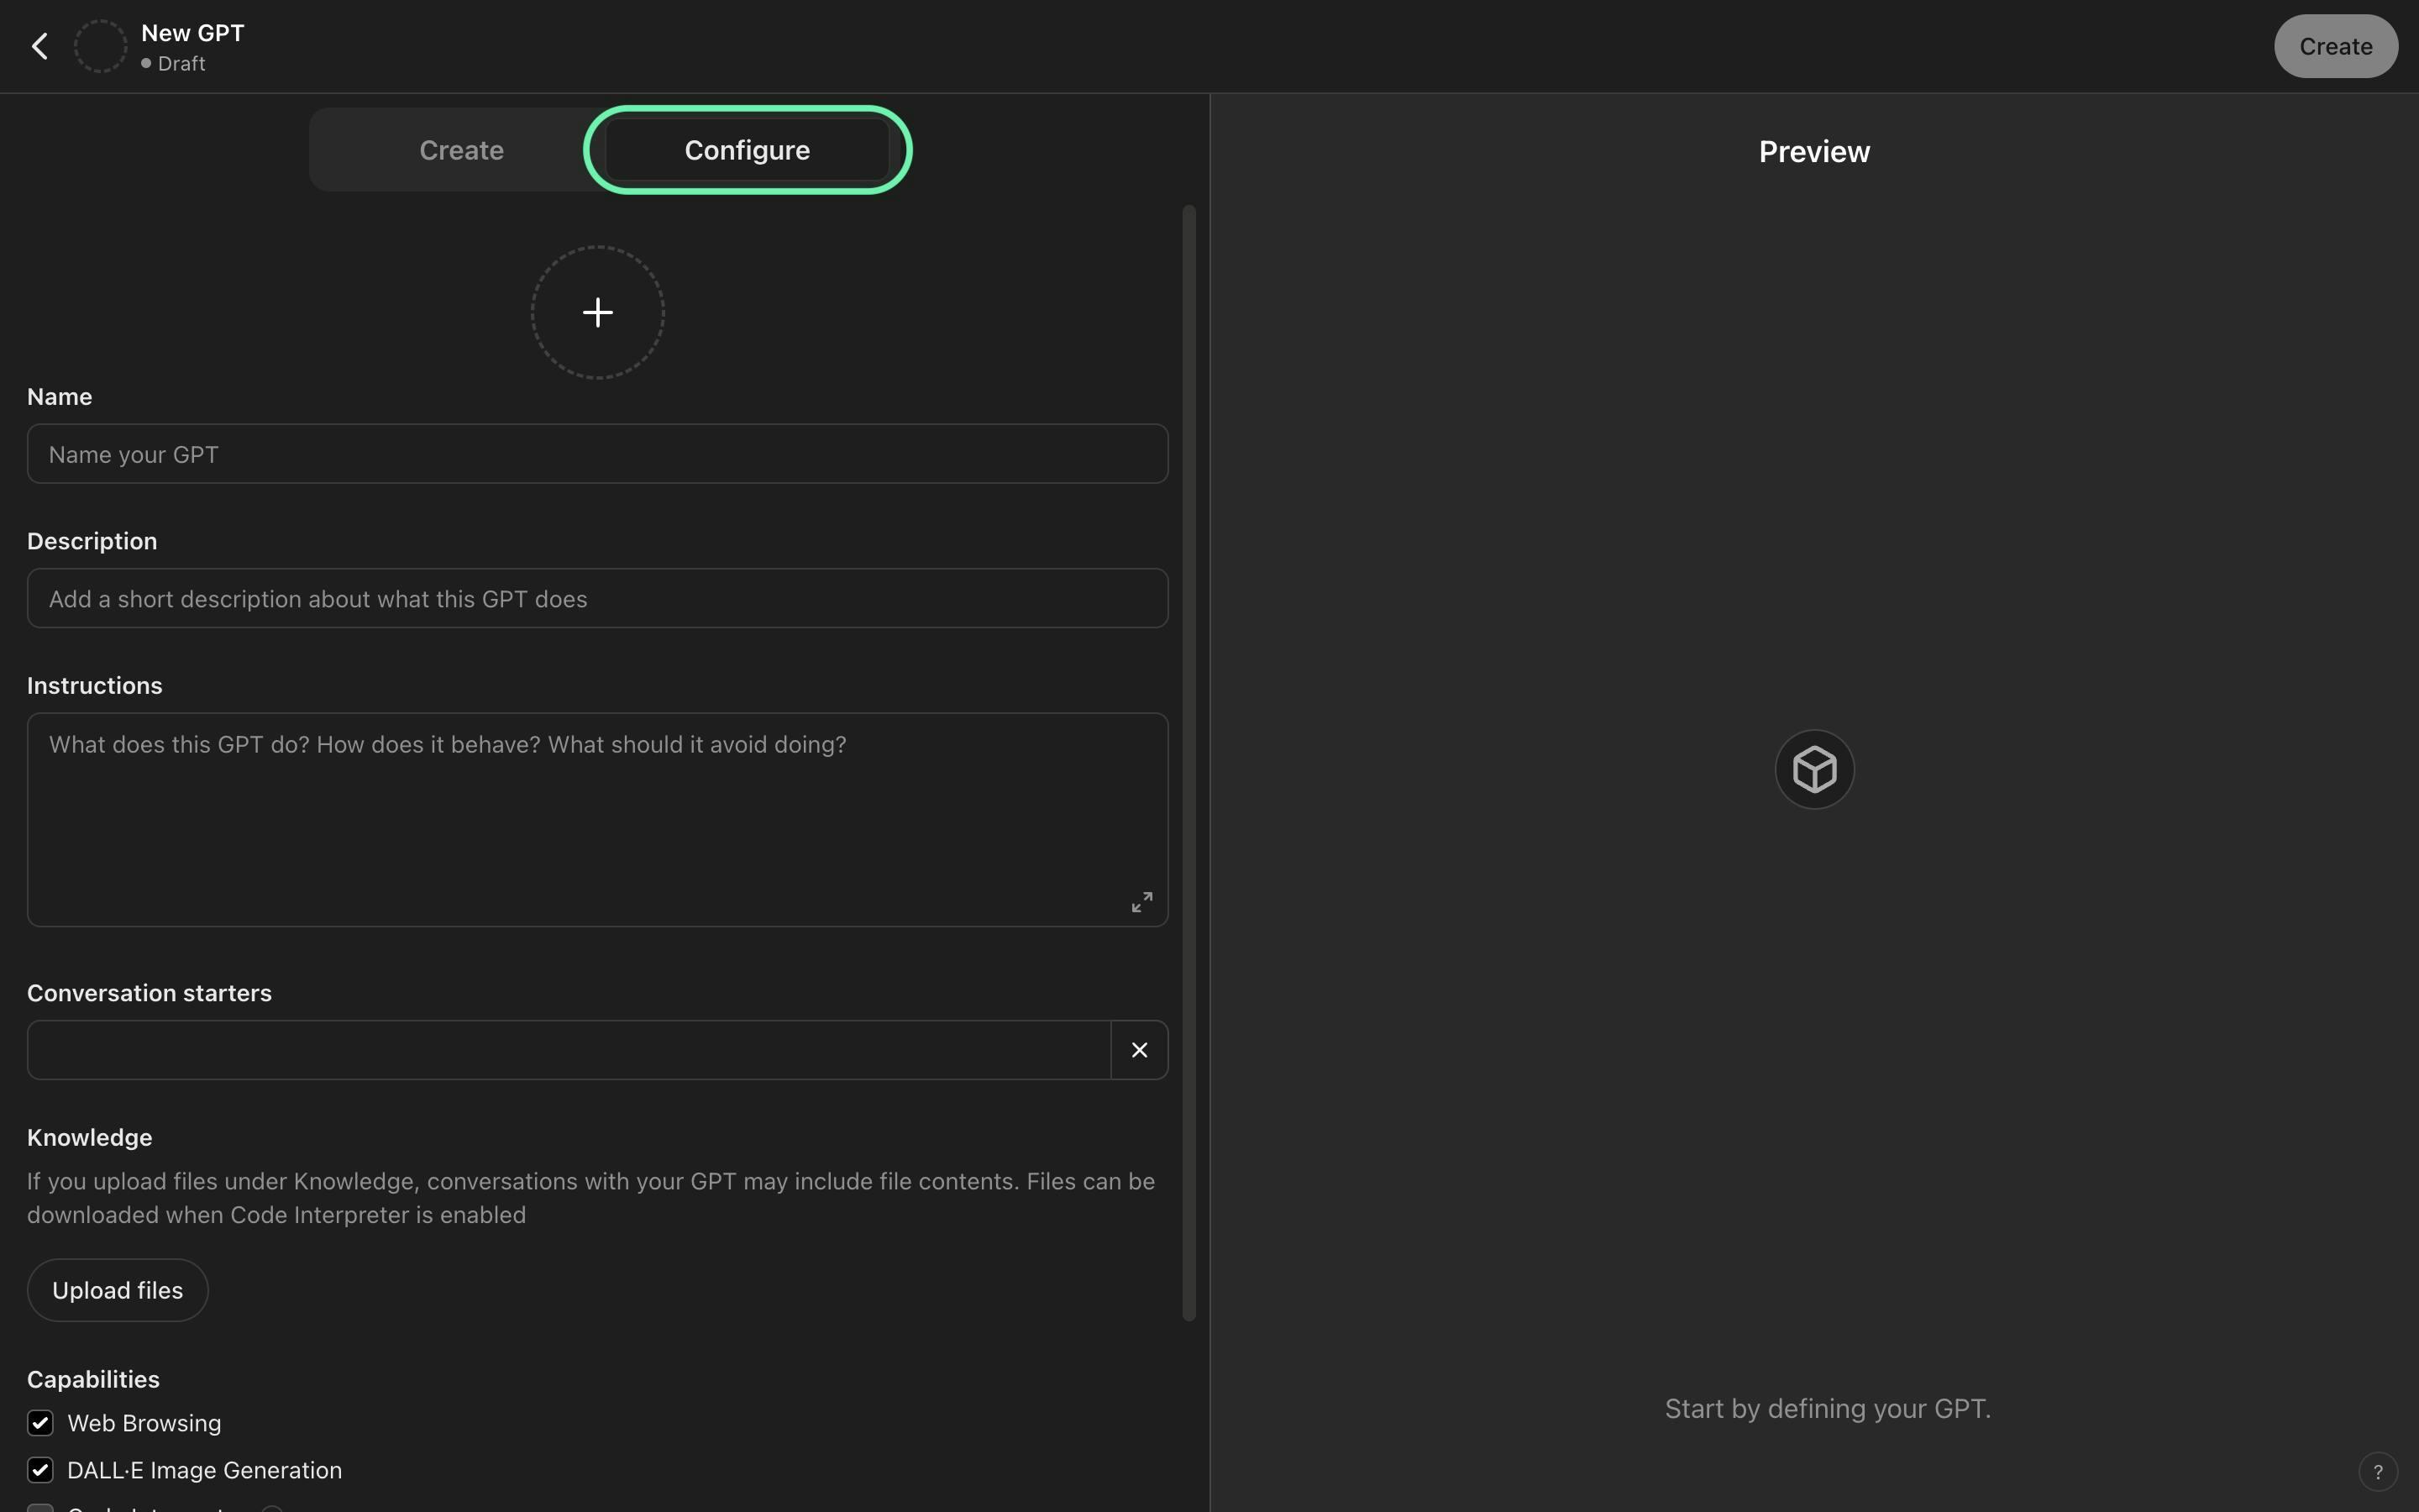Click the Create button to publish GPT
This screenshot has height=1512, width=2419.
pos(2335,45)
